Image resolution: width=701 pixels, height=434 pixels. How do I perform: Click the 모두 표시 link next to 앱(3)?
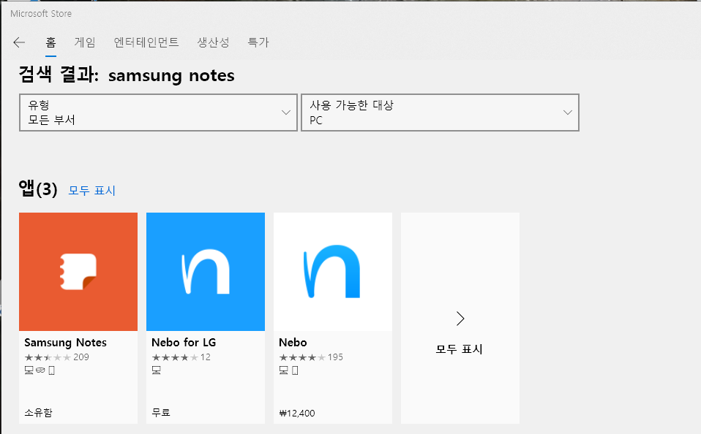pos(92,191)
